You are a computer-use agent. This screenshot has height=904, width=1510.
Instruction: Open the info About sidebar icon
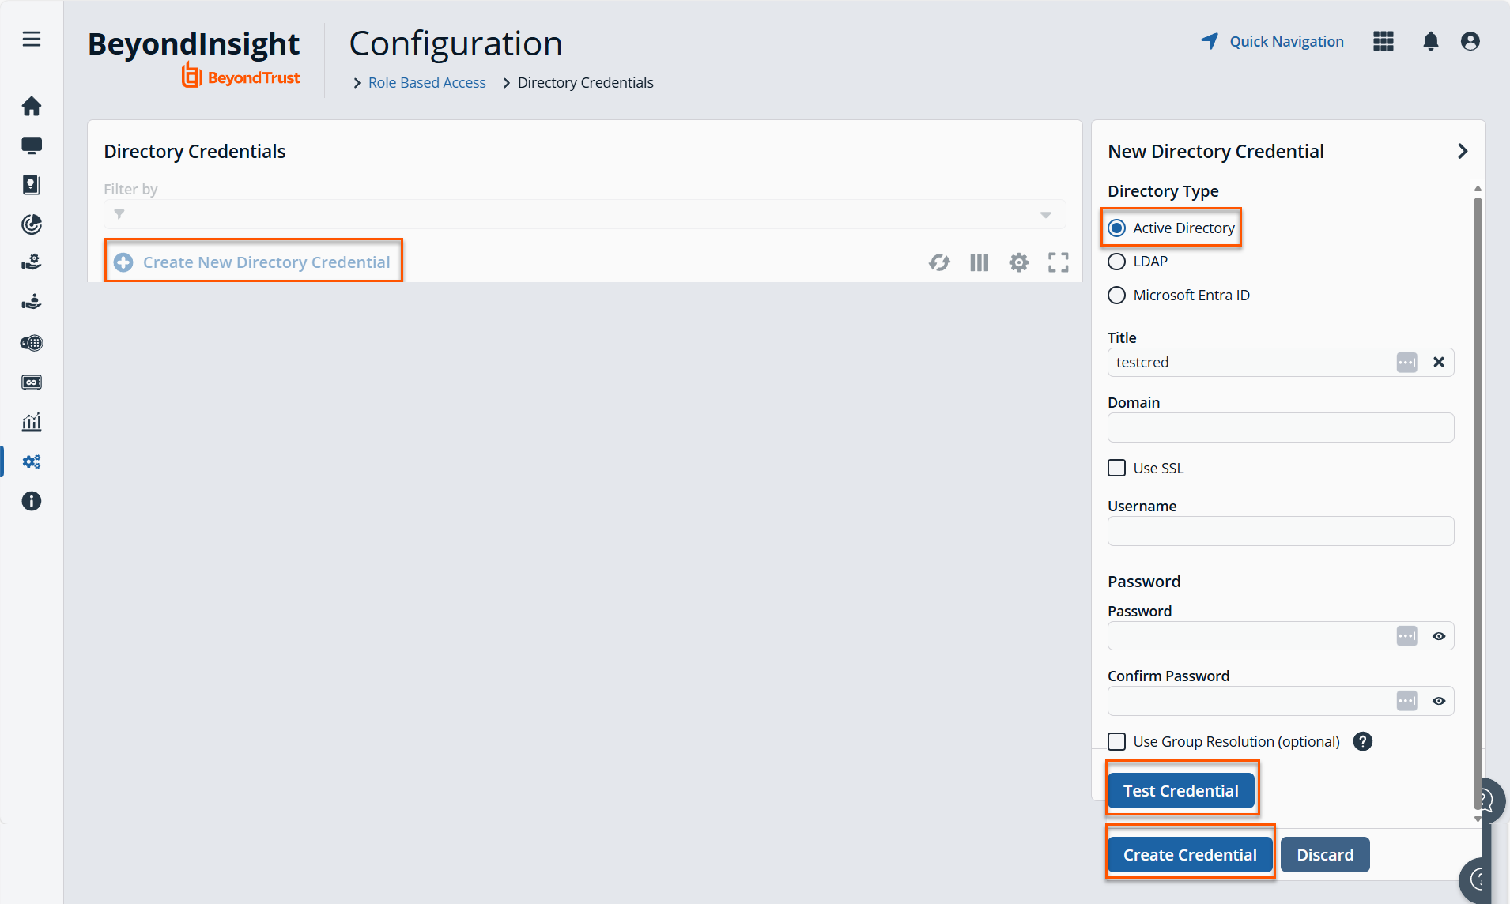(32, 501)
